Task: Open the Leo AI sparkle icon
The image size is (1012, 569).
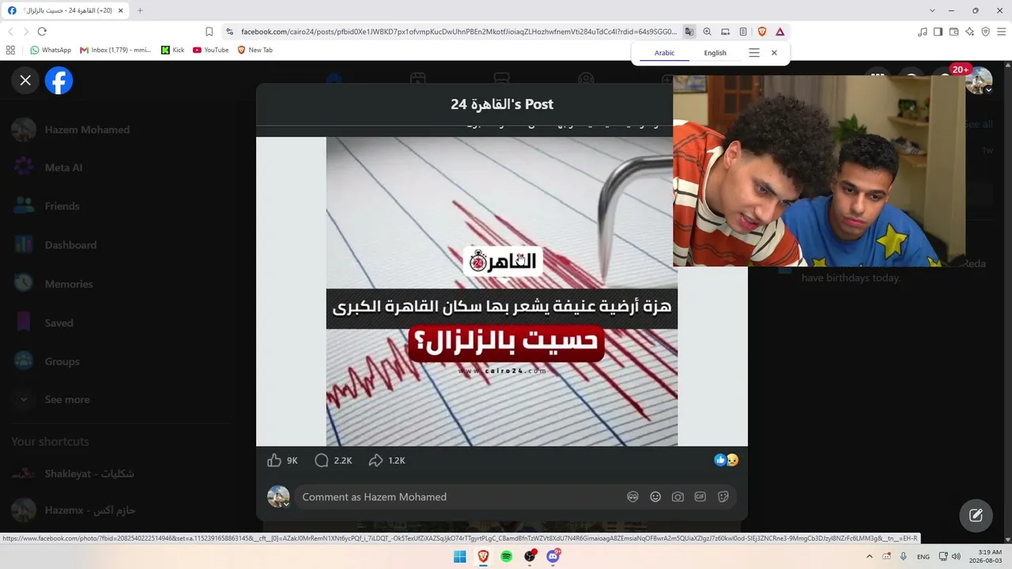Action: (x=969, y=32)
